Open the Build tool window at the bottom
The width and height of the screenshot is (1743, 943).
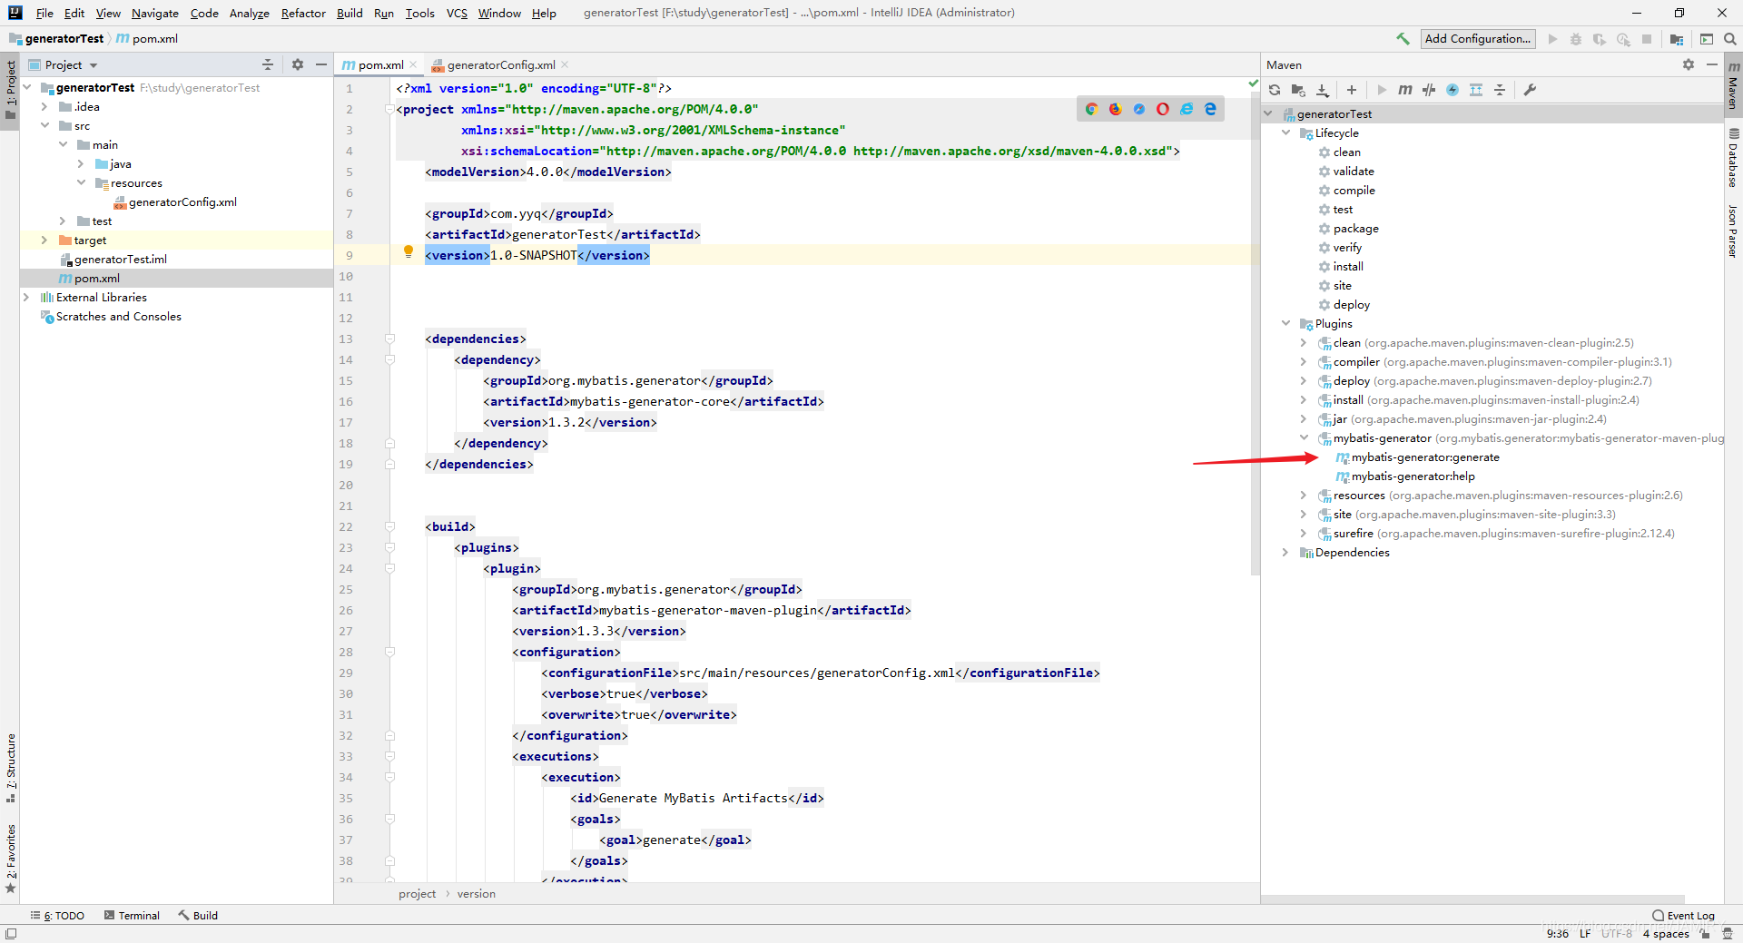tap(198, 916)
